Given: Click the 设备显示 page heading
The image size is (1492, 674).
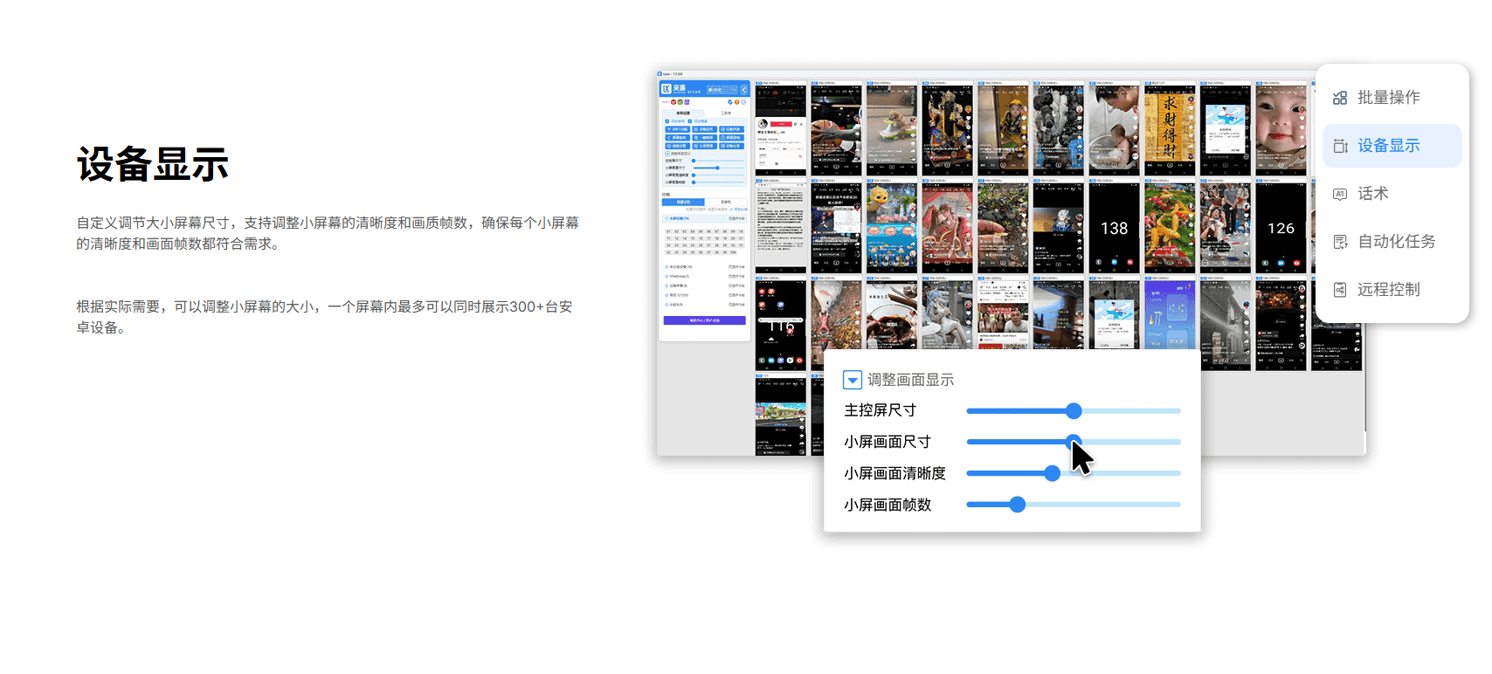Looking at the screenshot, I should click(x=153, y=164).
